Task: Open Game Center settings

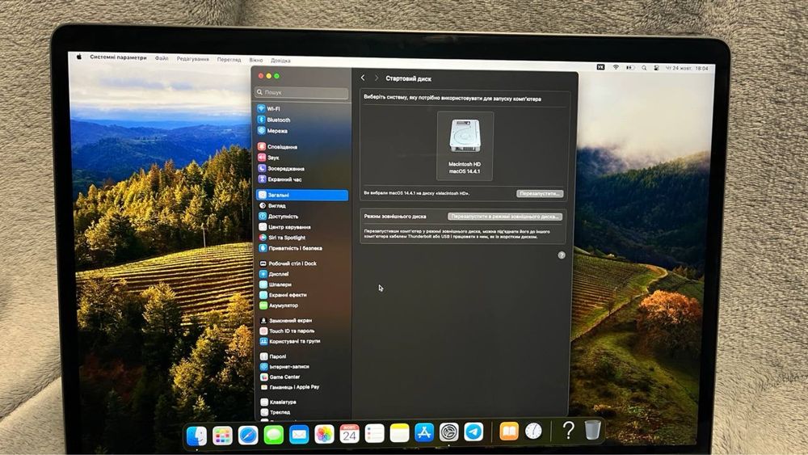Action: [x=302, y=377]
